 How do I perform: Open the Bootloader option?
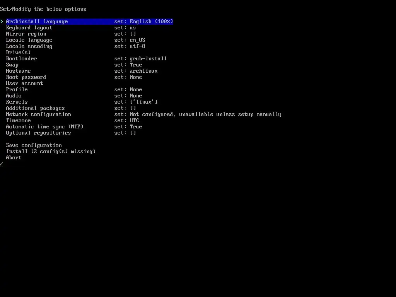(21, 59)
